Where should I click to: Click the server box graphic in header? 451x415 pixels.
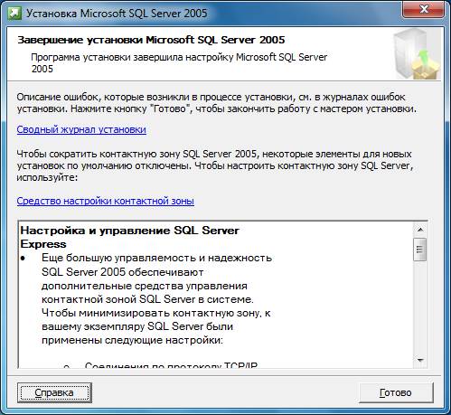coord(417,54)
